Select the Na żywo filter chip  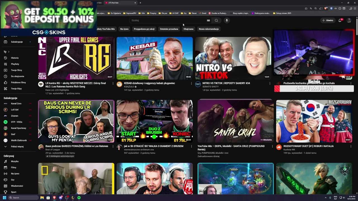tap(124, 29)
